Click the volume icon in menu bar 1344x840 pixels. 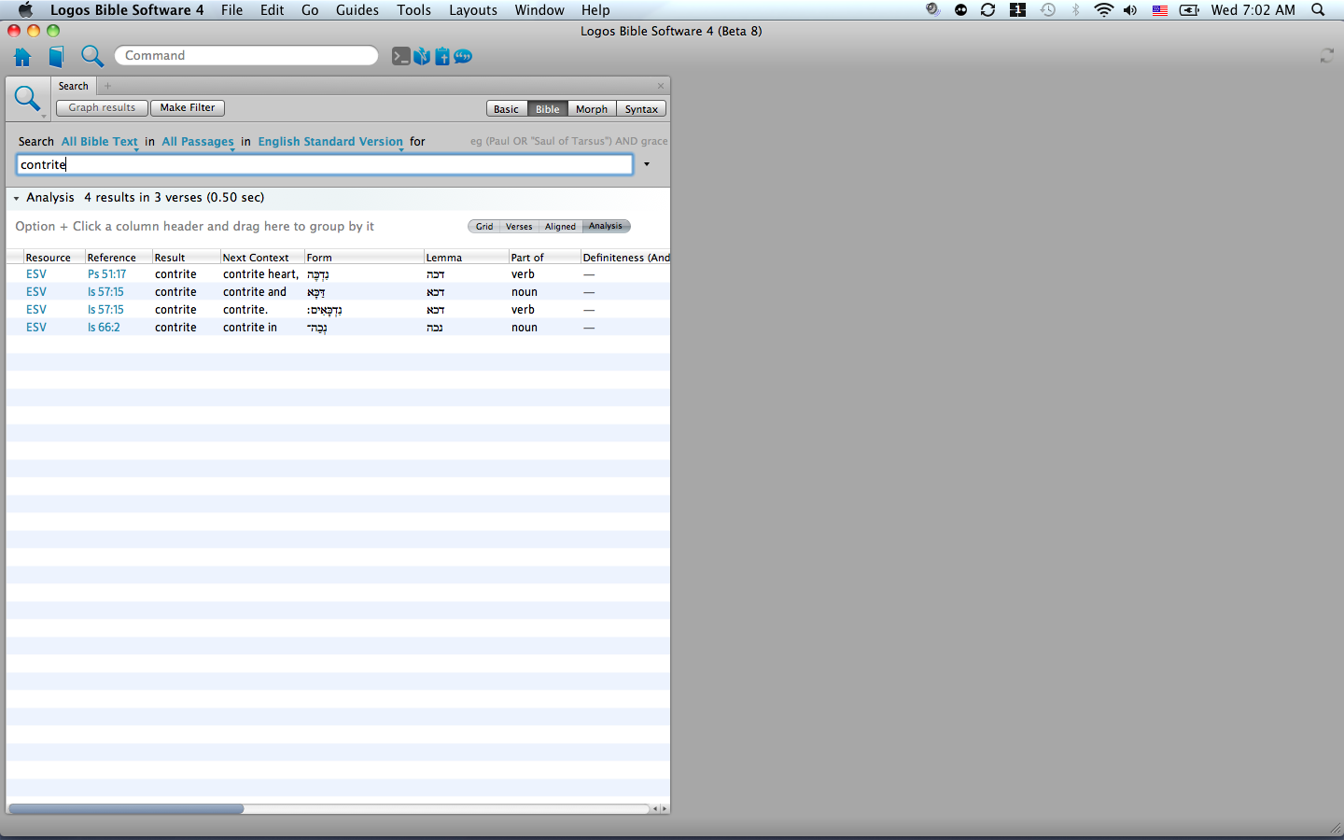pyautogui.click(x=1130, y=9)
